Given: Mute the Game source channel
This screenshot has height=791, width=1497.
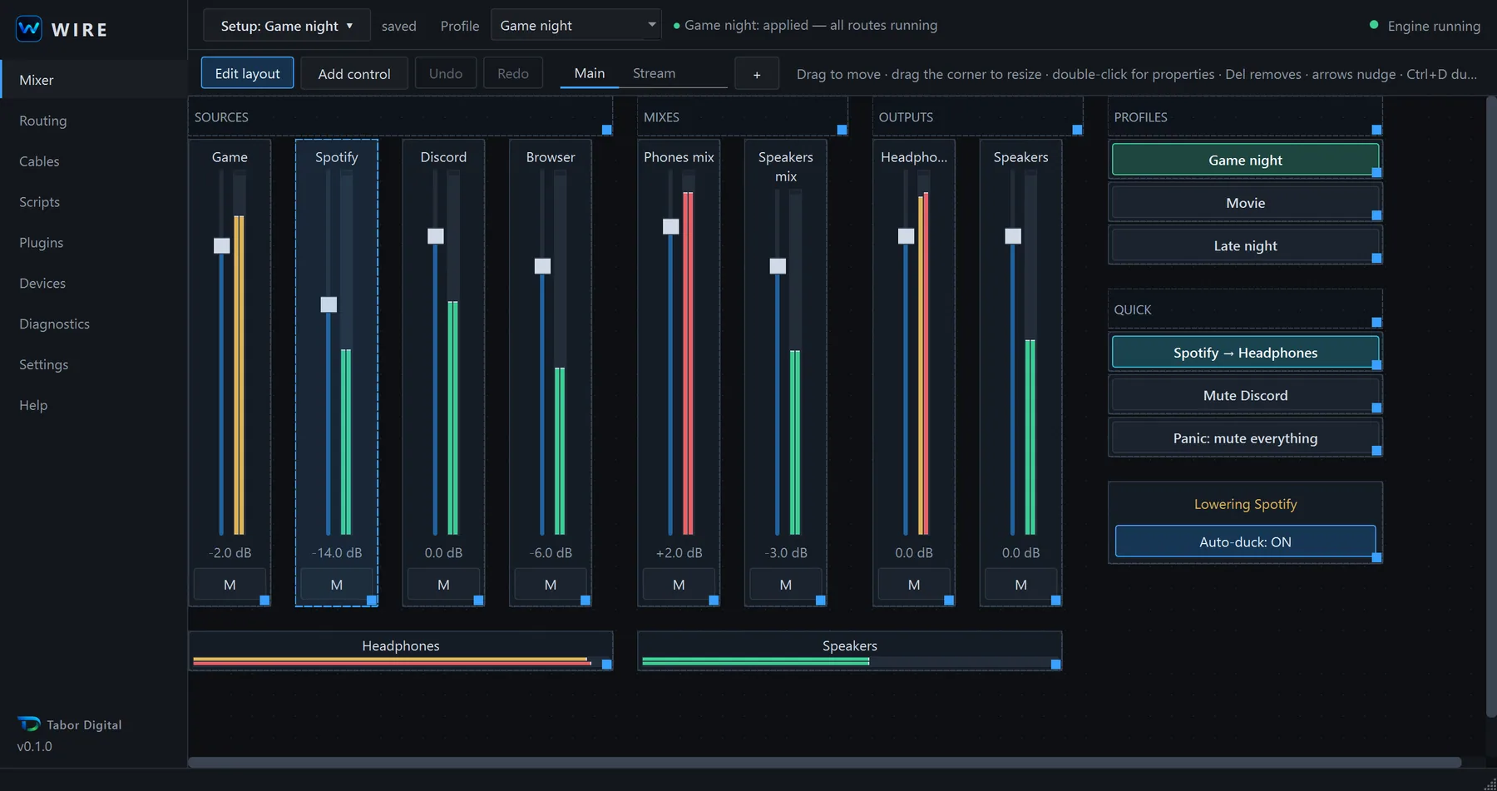Looking at the screenshot, I should coord(230,585).
